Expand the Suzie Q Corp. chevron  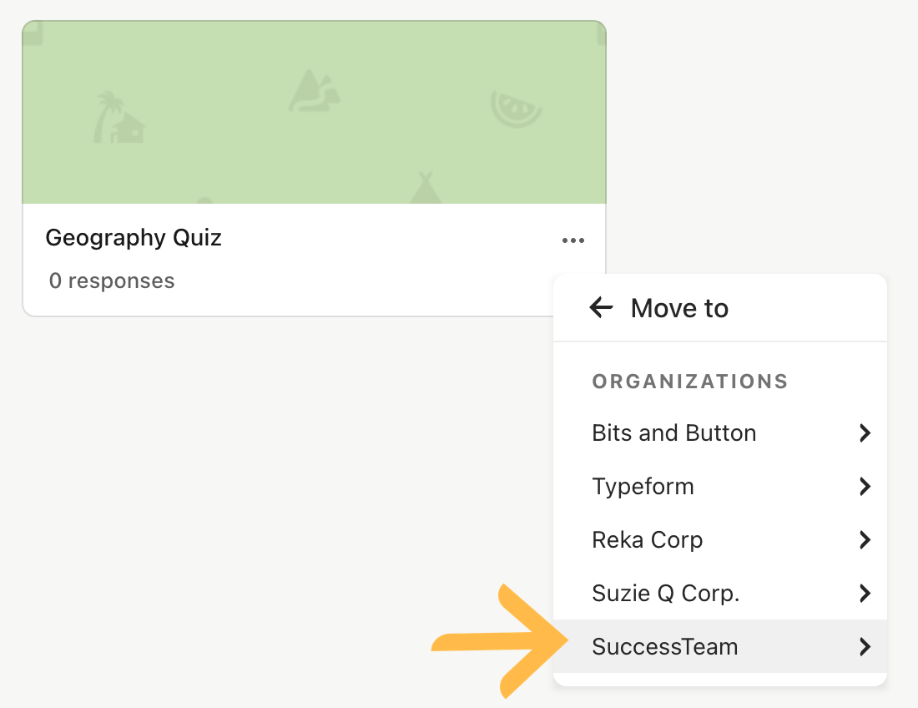(x=865, y=594)
